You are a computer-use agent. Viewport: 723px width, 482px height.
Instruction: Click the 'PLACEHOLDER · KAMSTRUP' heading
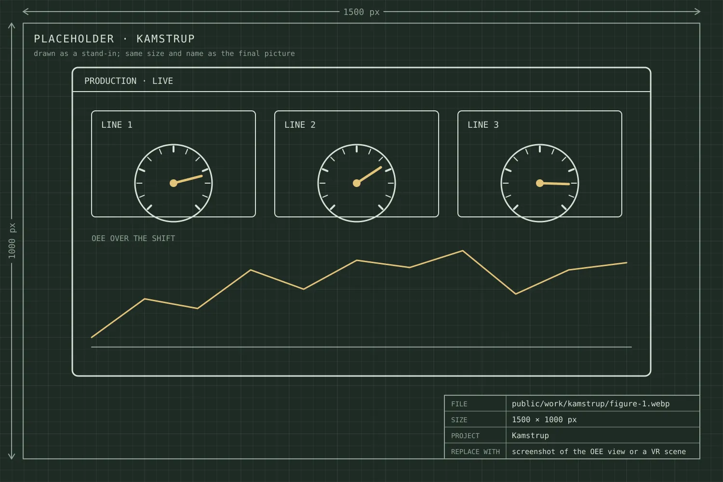tap(114, 39)
